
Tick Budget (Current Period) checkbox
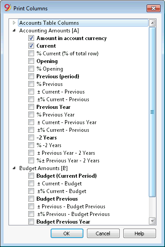[31, 175]
